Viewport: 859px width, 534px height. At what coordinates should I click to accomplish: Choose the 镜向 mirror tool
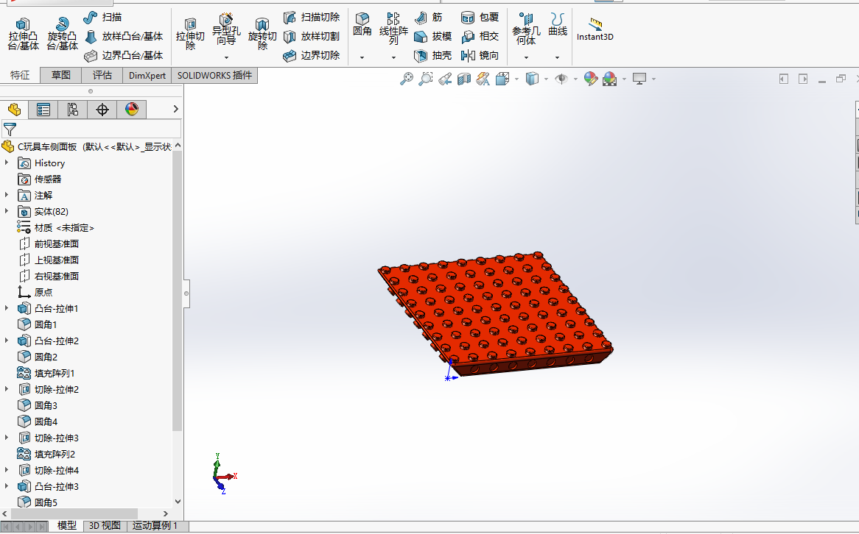pos(480,55)
